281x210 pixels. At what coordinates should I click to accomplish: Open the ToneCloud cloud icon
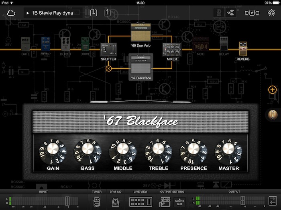pyautogui.click(x=11, y=13)
